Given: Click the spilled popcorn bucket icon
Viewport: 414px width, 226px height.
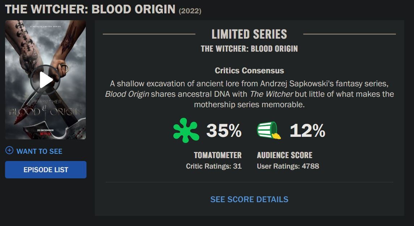Looking at the screenshot, I should pyautogui.click(x=269, y=130).
